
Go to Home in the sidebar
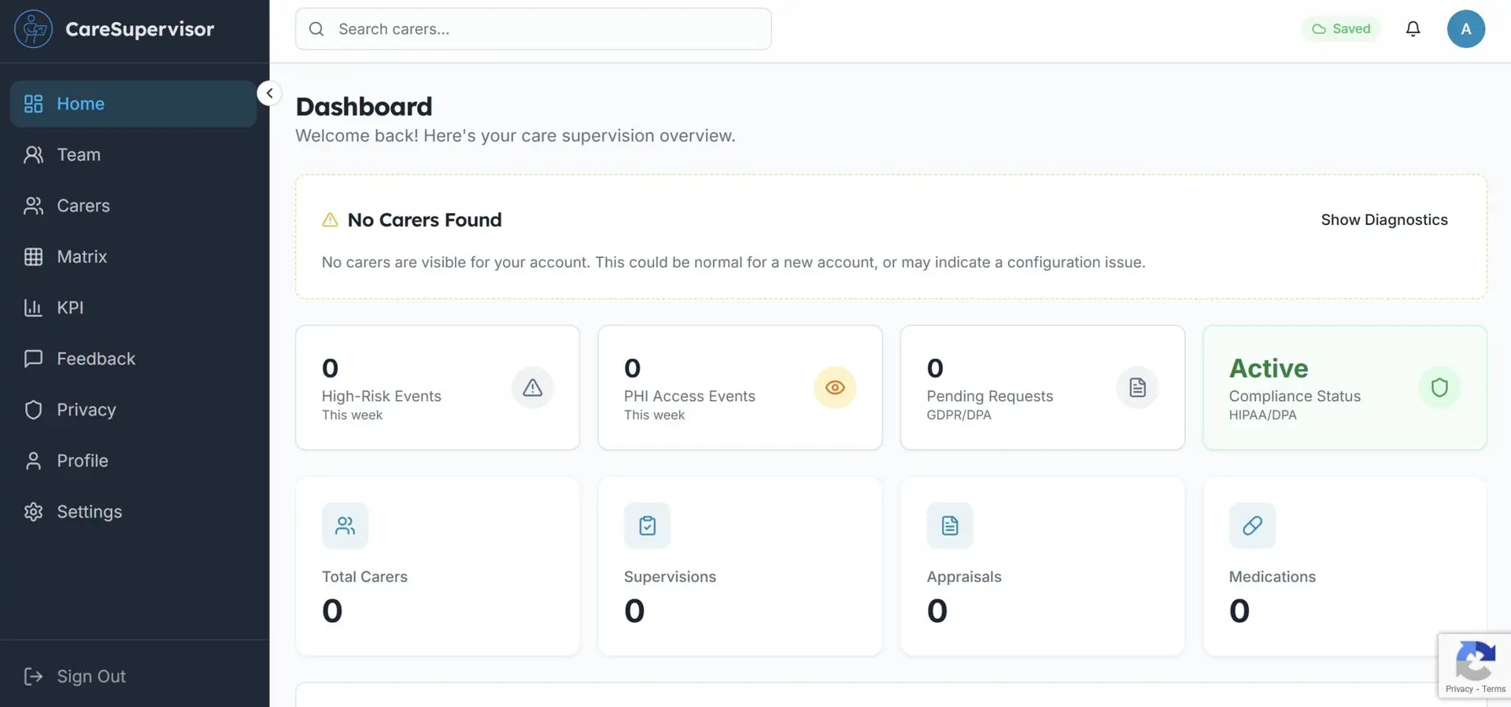click(x=133, y=104)
